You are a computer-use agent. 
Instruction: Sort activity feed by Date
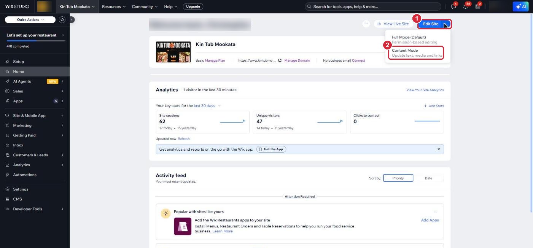click(428, 178)
